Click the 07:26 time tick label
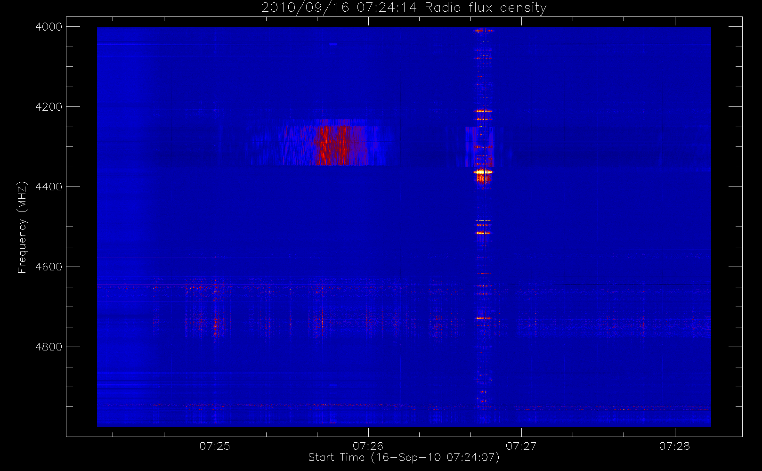 pyautogui.click(x=368, y=446)
